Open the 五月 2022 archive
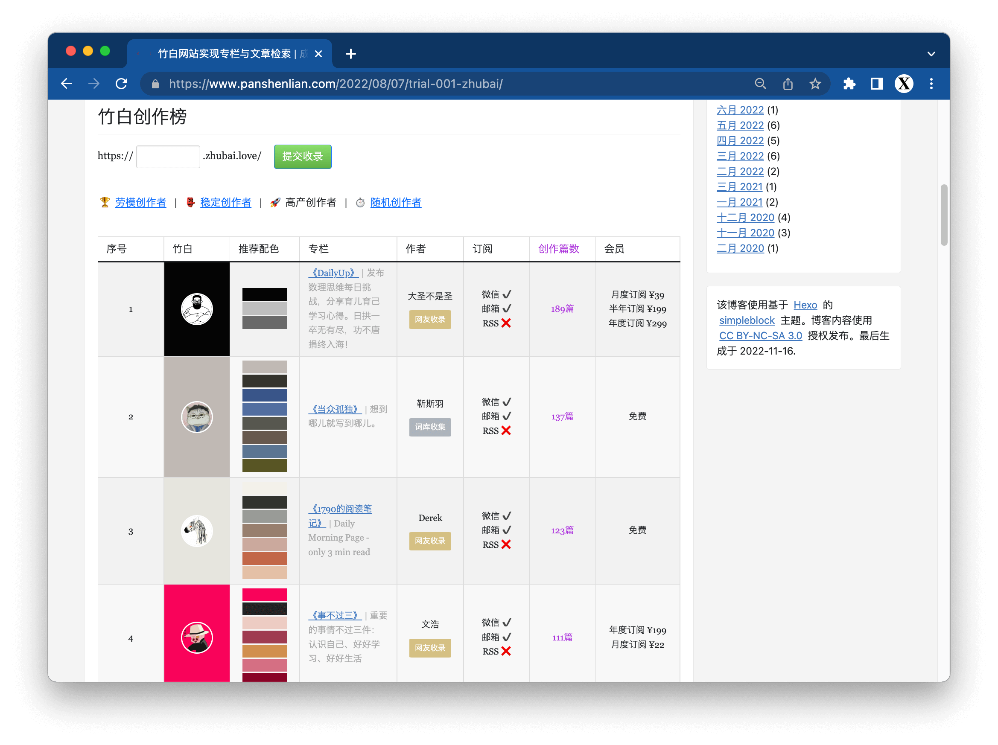This screenshot has width=998, height=745. pos(740,125)
